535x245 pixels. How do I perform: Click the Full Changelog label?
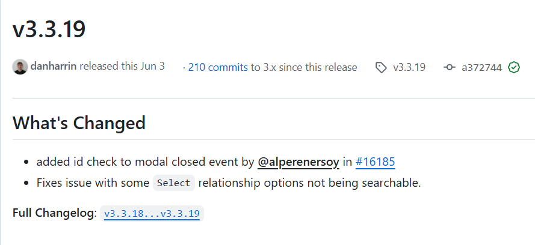point(54,213)
